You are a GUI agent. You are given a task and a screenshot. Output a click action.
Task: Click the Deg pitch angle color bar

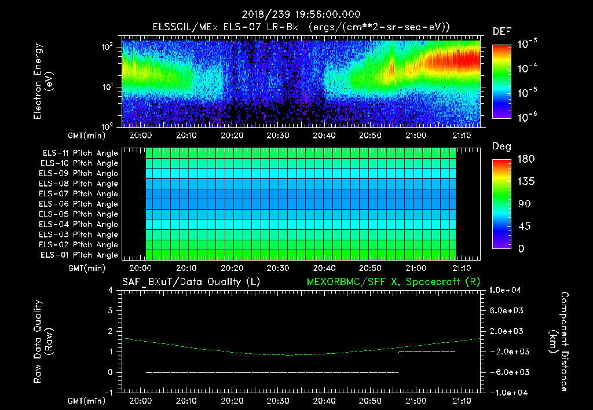click(502, 204)
